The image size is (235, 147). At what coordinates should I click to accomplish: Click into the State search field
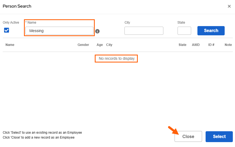click(184, 31)
